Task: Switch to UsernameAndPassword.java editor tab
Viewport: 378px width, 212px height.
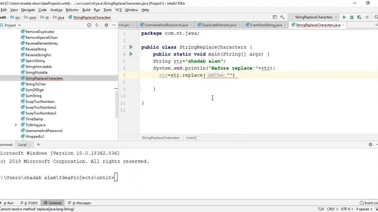Action: coord(166,25)
